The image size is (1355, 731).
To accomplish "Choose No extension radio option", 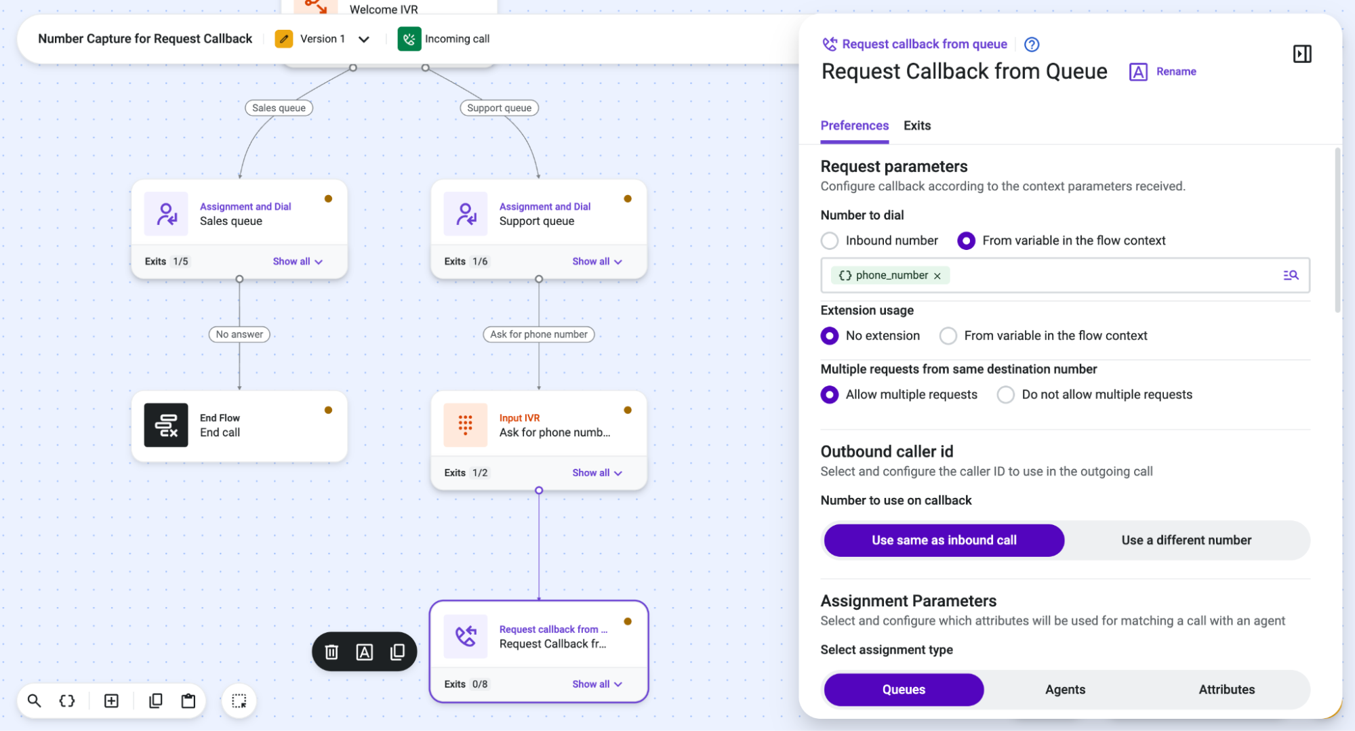I will coord(829,335).
